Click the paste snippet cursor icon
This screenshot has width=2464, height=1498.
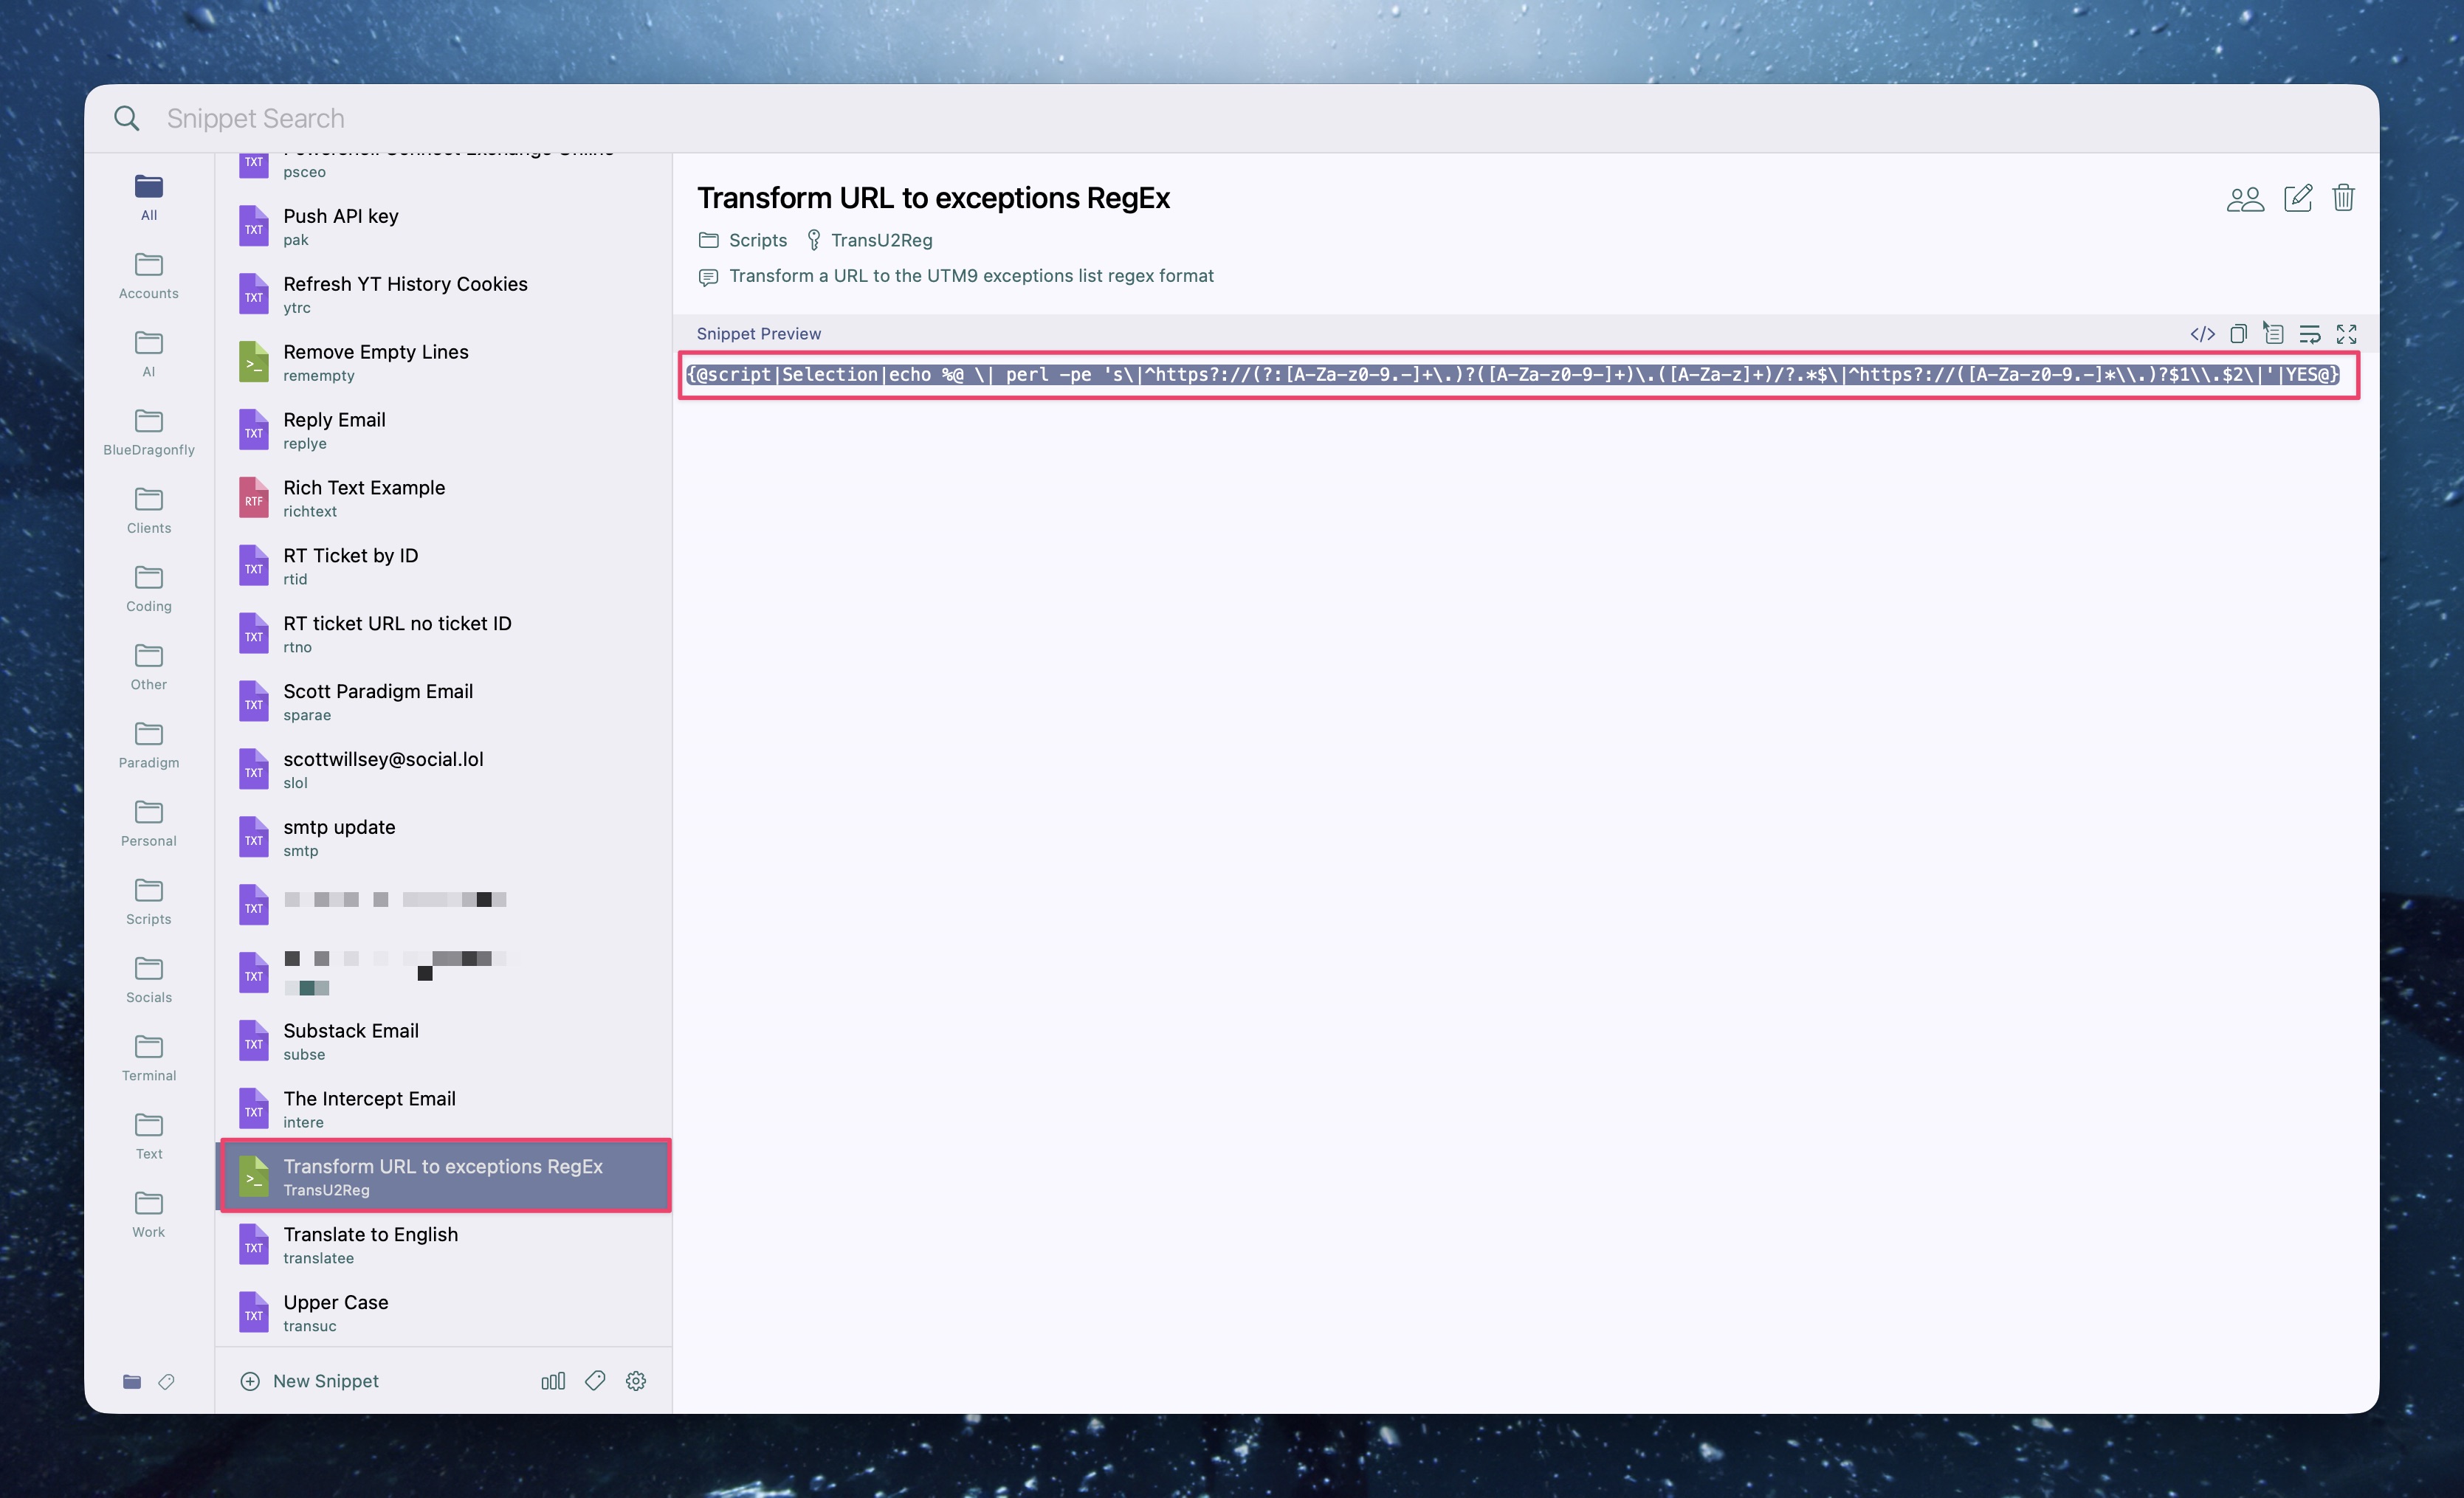click(2273, 334)
